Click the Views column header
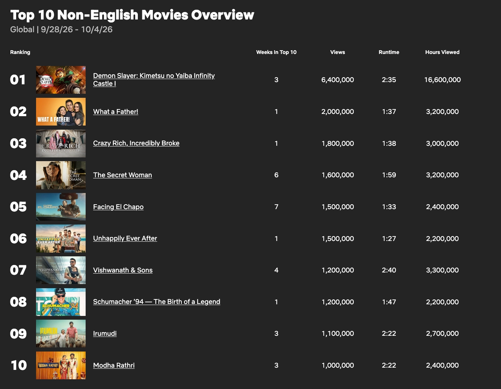The height and width of the screenshot is (389, 501). click(x=338, y=52)
